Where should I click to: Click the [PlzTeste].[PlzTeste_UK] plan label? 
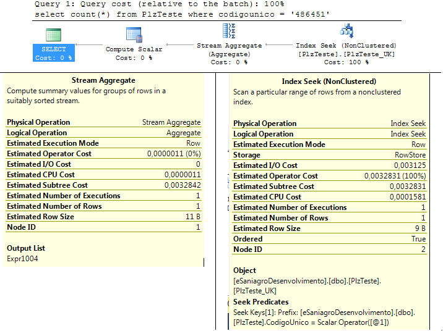point(346,54)
